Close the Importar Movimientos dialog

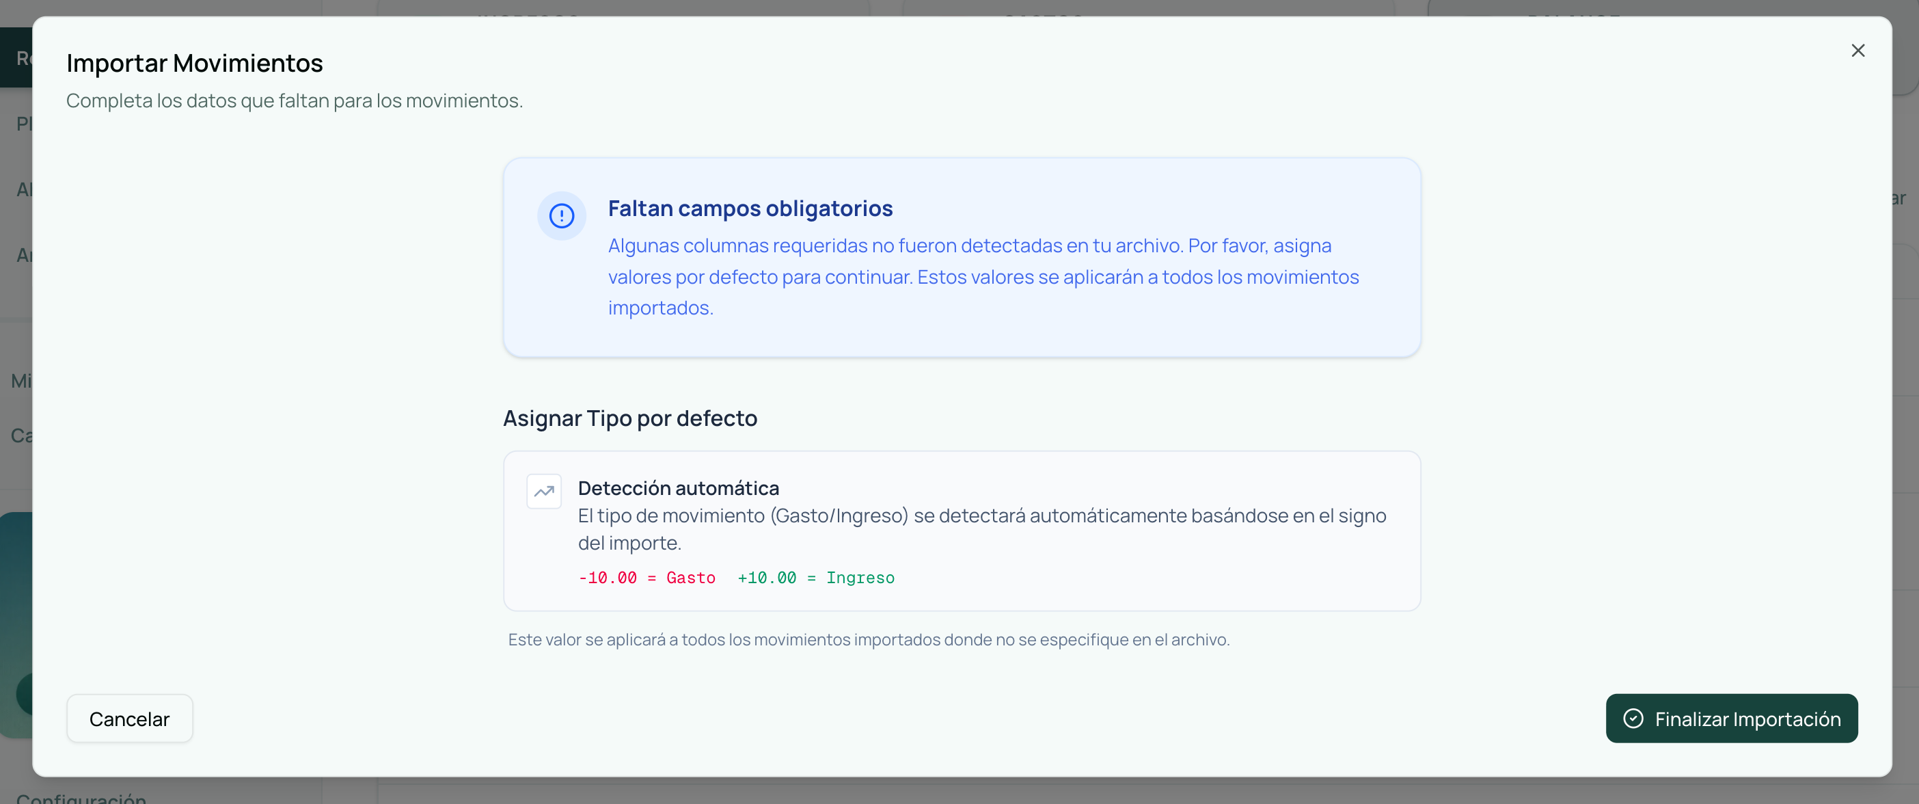coord(1857,51)
